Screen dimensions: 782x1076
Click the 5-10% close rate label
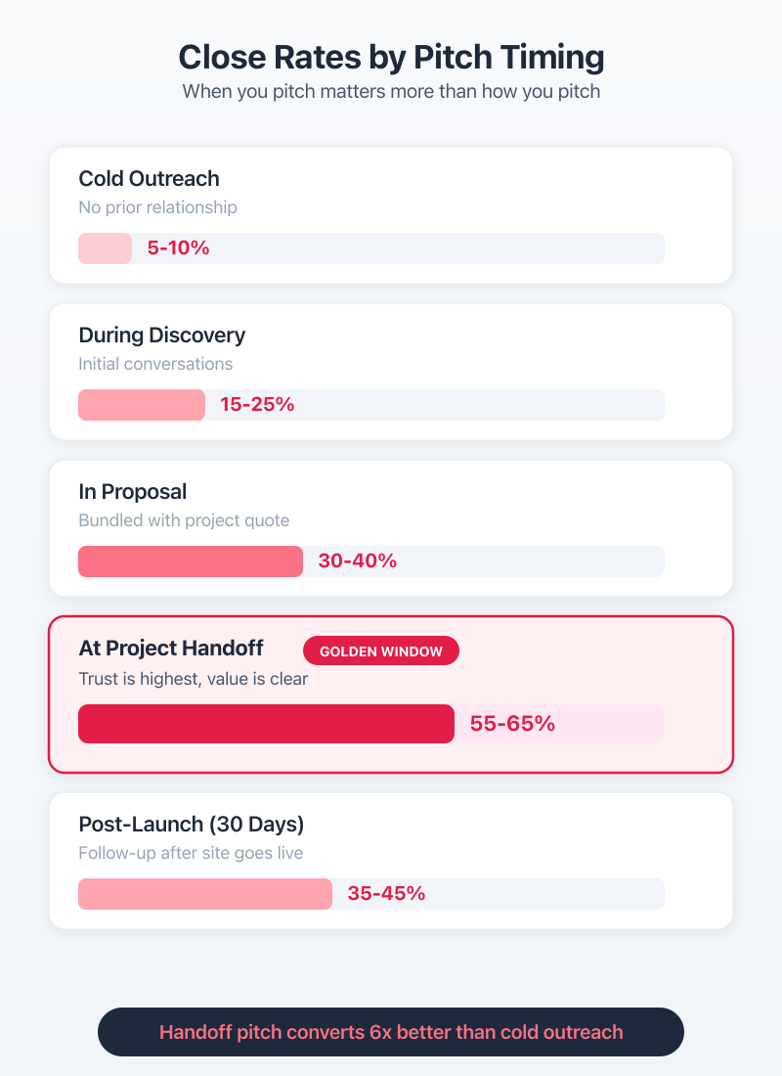tap(178, 248)
